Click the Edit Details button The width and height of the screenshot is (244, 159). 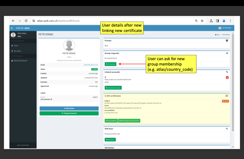pyautogui.click(x=69, y=108)
